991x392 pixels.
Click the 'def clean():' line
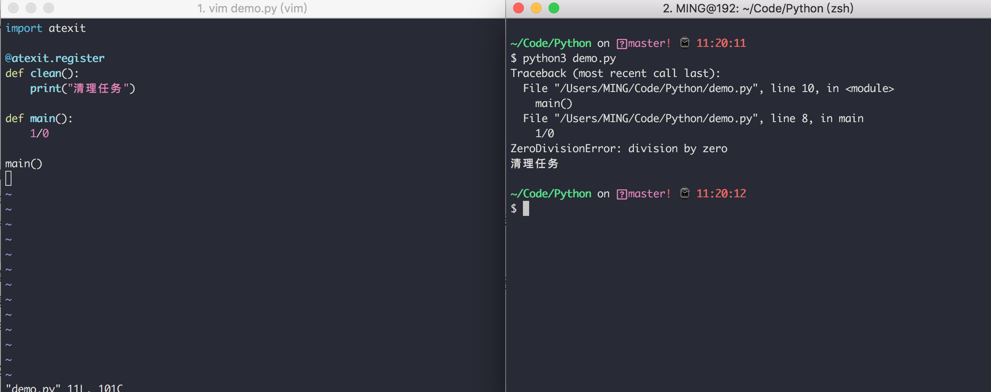tap(42, 73)
